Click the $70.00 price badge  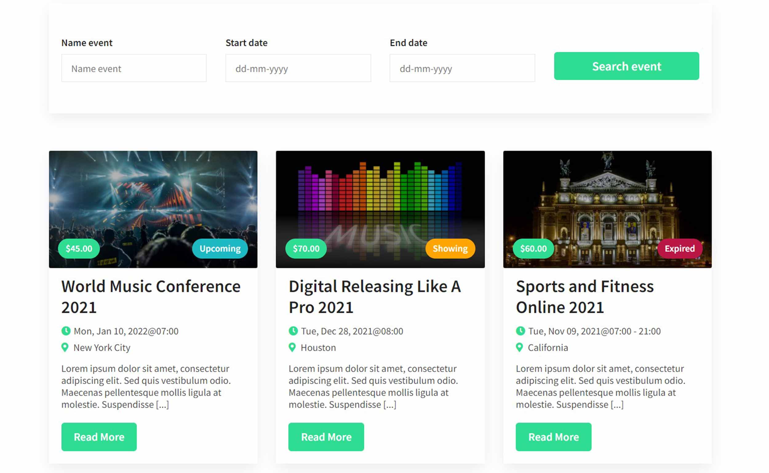(306, 249)
